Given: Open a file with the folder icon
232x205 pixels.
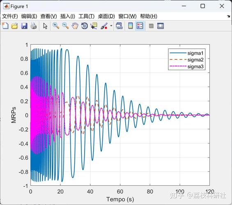Looking at the screenshot, I should pyautogui.click(x=14, y=26).
